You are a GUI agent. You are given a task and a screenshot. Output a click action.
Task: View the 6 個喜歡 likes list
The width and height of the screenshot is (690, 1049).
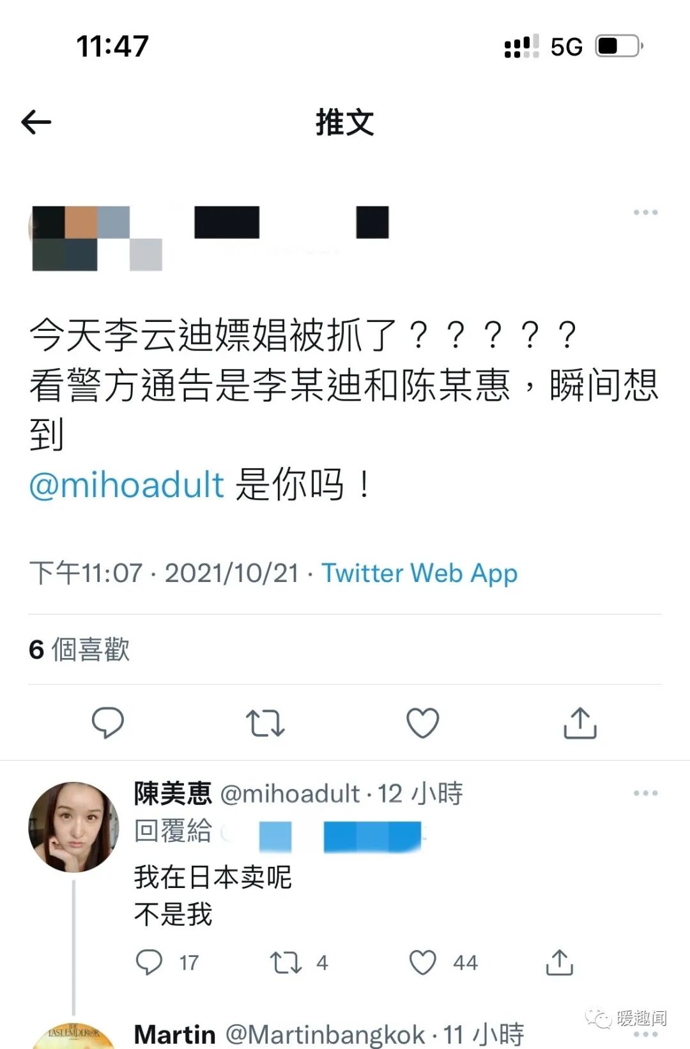pos(79,650)
